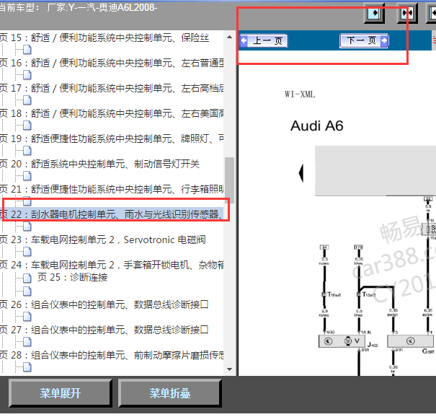Select tree item 页 15 保险丝

point(104,38)
